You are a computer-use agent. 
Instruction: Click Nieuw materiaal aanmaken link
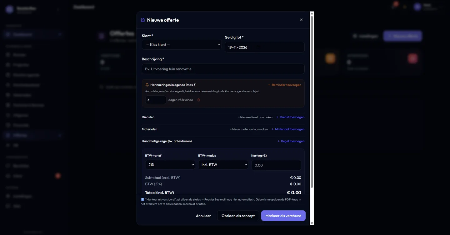(249, 129)
